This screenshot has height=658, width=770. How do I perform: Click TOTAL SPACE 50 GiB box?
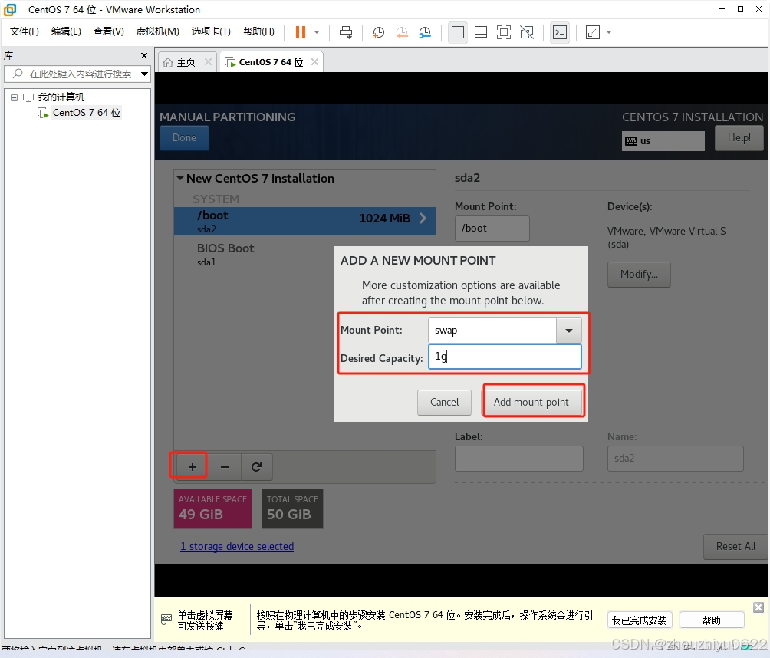[292, 508]
